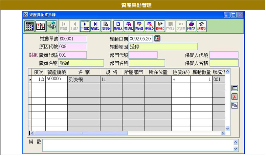Click the 備註 field scroll-down arrow
The image size is (266, 156).
point(236,149)
